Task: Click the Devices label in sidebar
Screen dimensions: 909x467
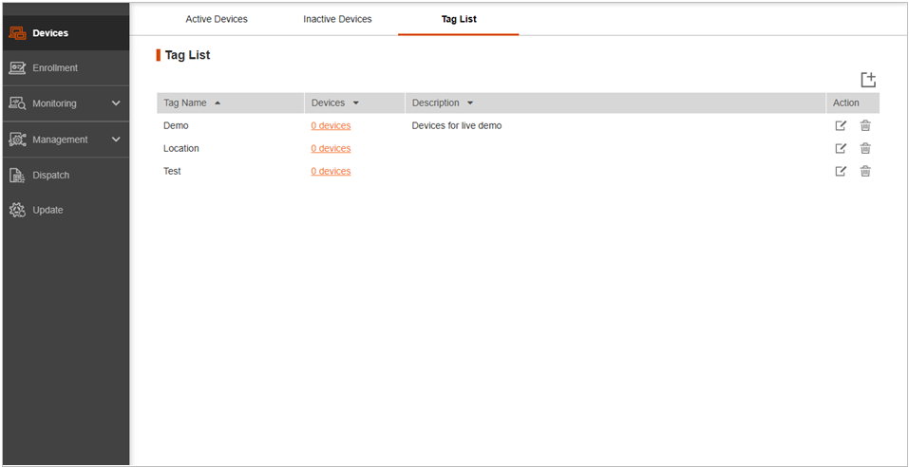Action: [50, 33]
